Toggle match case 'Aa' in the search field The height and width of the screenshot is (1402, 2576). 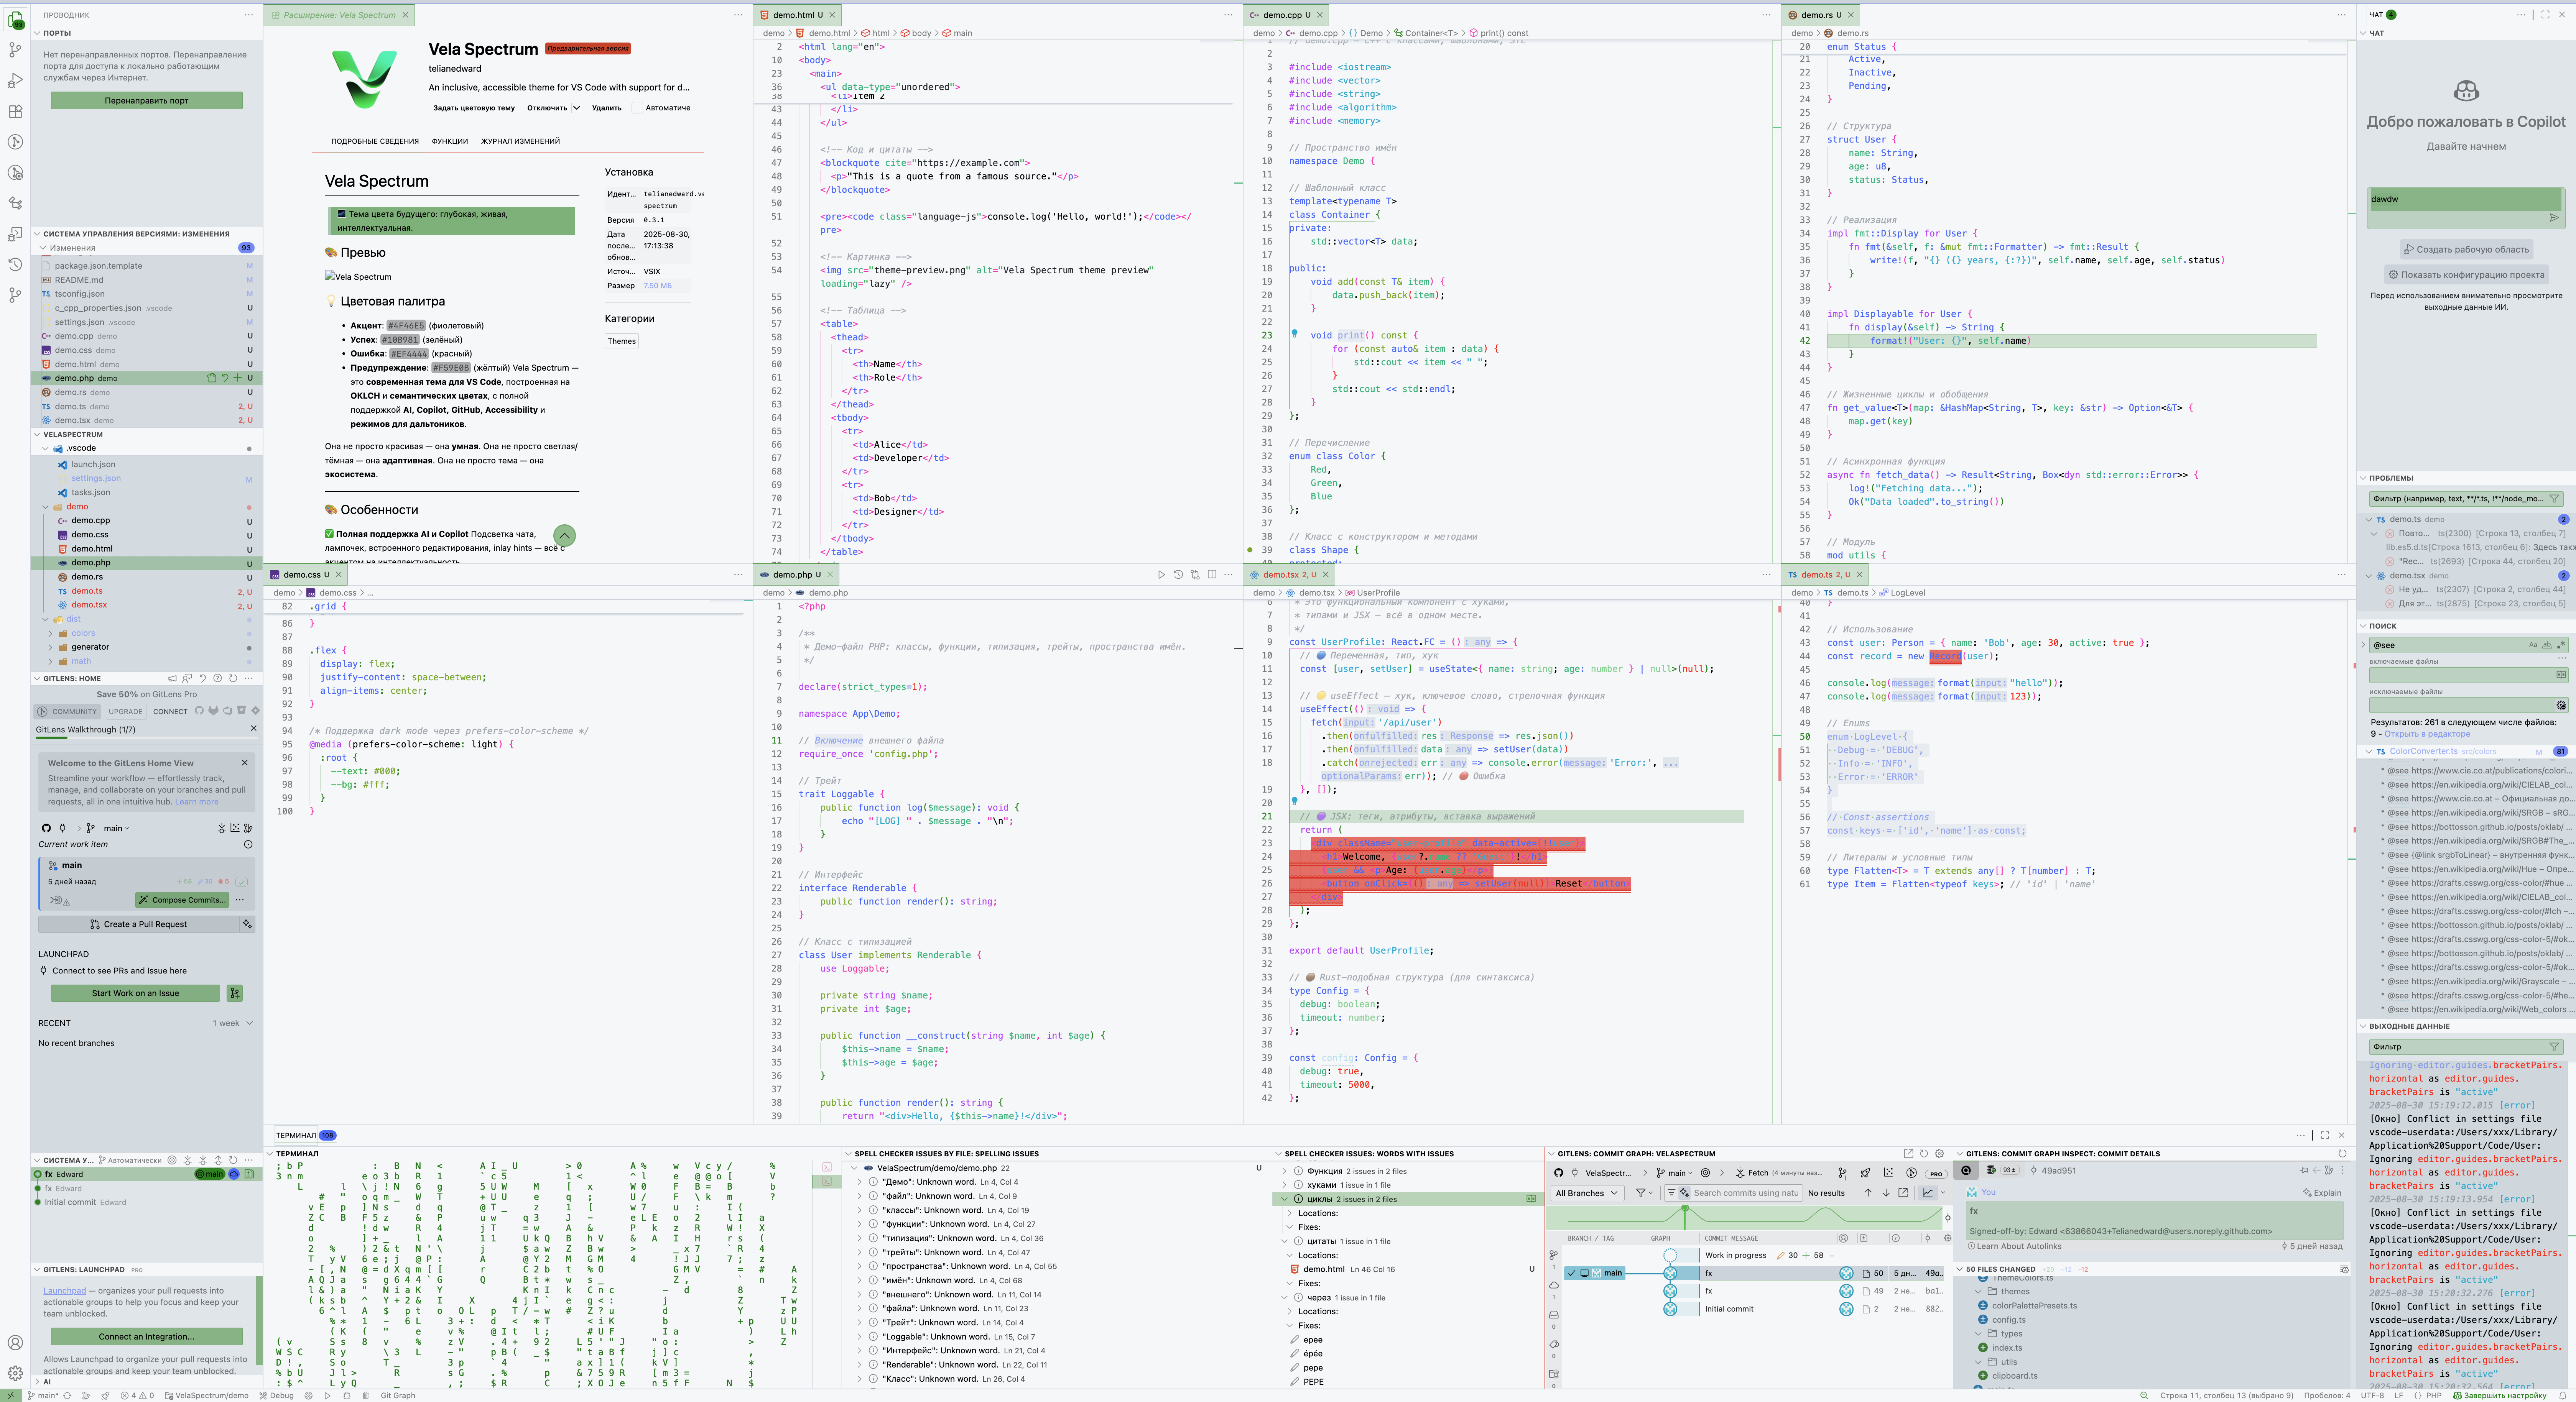click(2533, 645)
